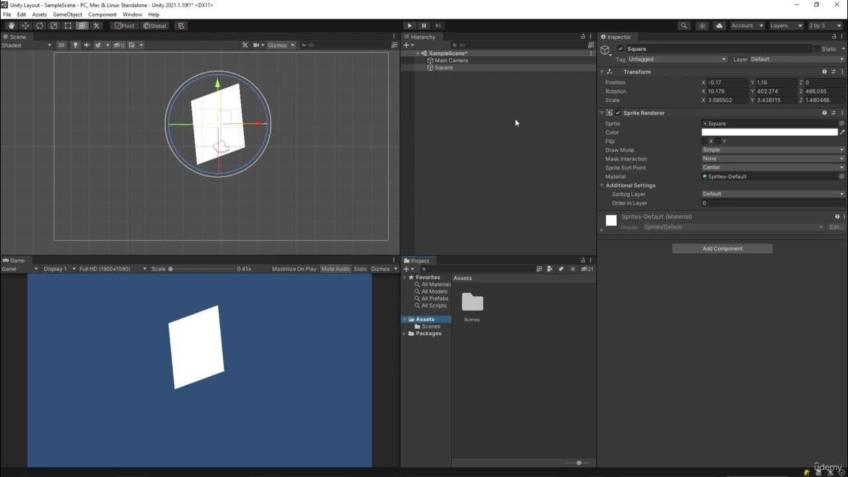
Task: Click the Add Component button
Action: [x=722, y=248]
